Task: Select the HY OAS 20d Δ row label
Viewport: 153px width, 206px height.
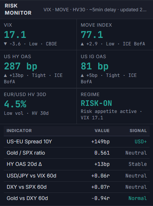Action: [24, 164]
